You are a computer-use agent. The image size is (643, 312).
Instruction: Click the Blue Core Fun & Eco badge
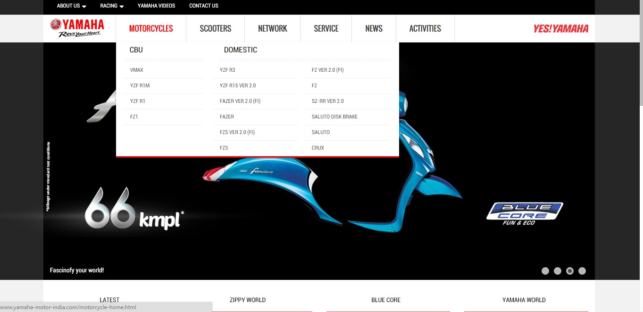[525, 214]
